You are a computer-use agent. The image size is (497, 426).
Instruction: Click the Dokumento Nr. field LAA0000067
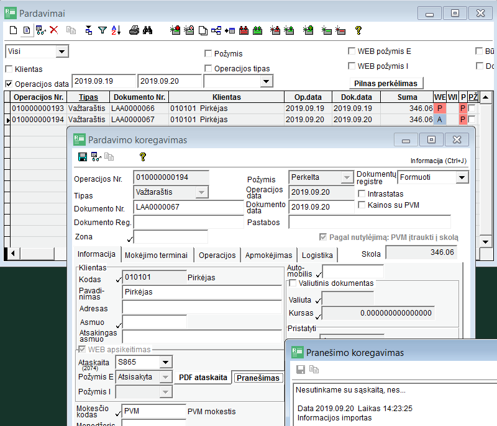coord(189,207)
